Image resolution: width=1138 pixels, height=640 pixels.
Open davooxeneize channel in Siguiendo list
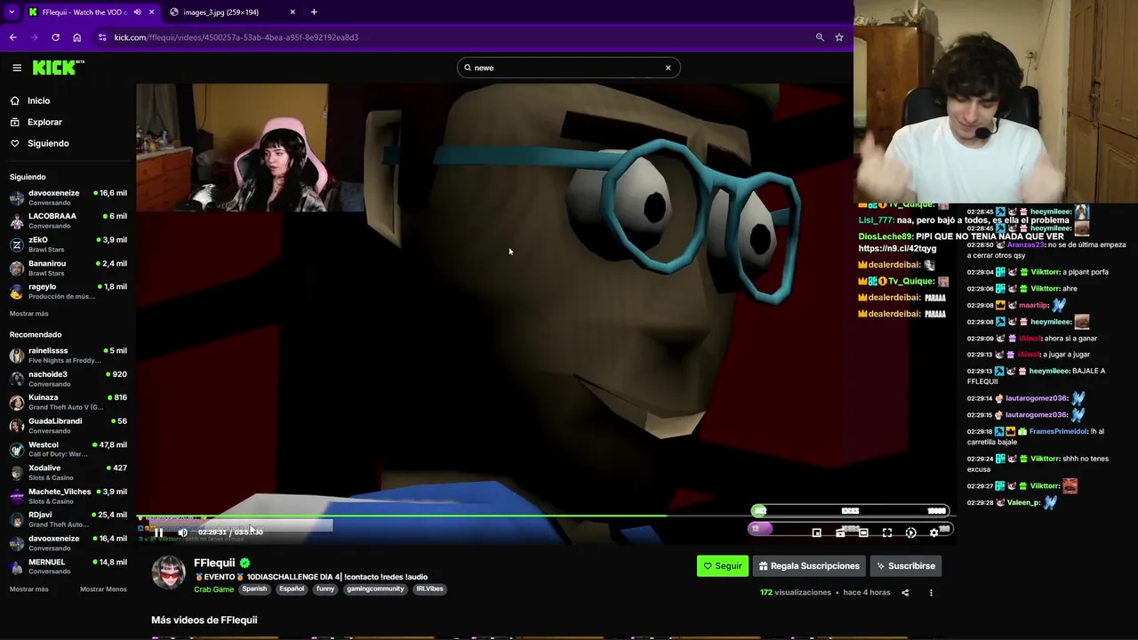68,197
